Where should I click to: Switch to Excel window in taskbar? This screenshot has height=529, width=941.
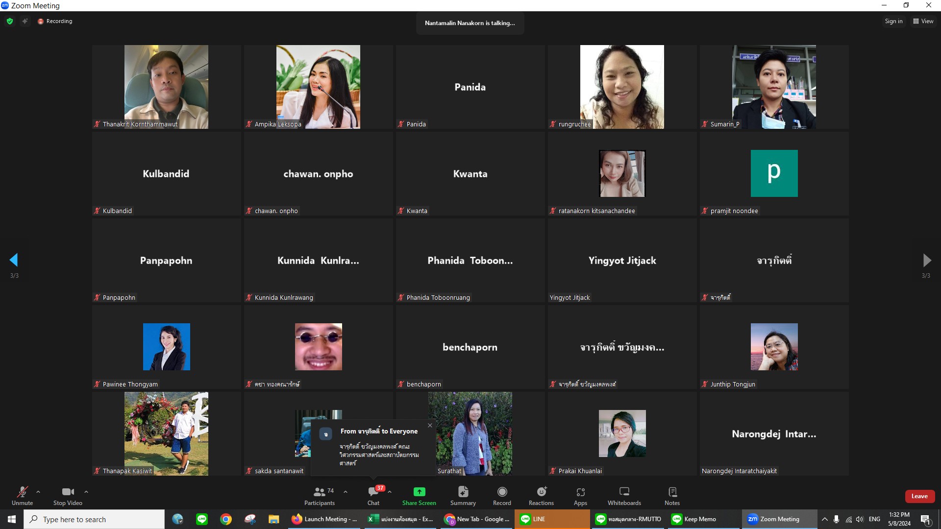pos(400,519)
